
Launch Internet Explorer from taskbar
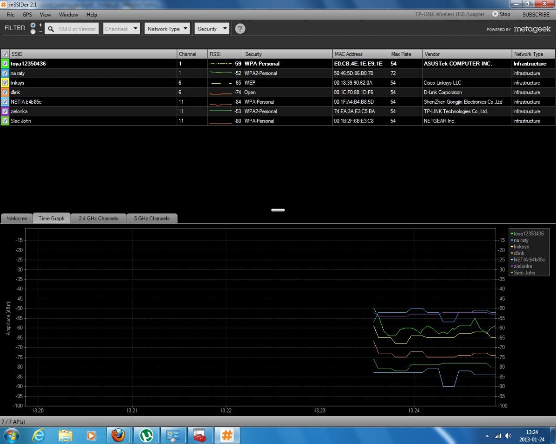click(39, 435)
